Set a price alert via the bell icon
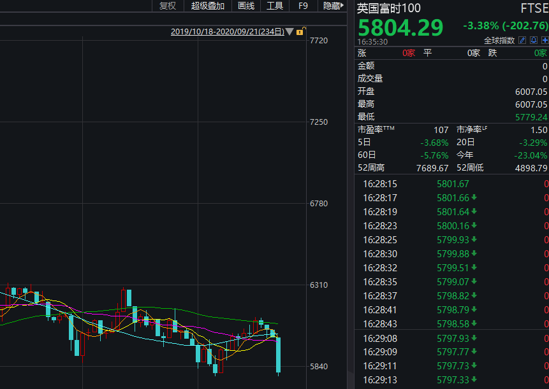 click(x=533, y=41)
